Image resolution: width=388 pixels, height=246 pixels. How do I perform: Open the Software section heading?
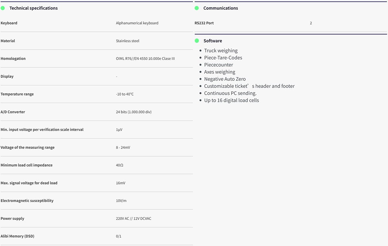tap(213, 41)
